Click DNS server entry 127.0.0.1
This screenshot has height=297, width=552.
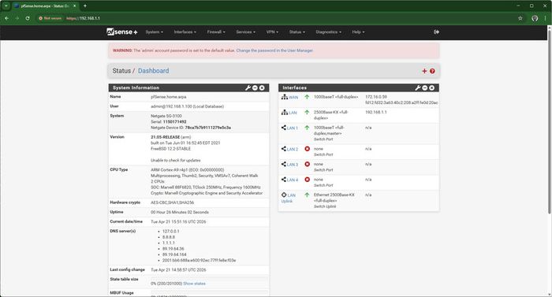(x=171, y=231)
